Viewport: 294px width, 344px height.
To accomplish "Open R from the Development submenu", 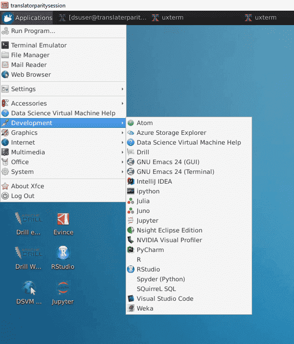I will [189, 259].
